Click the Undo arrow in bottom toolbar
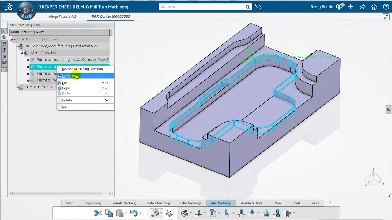392x220 pixels. pyautogui.click(x=134, y=213)
